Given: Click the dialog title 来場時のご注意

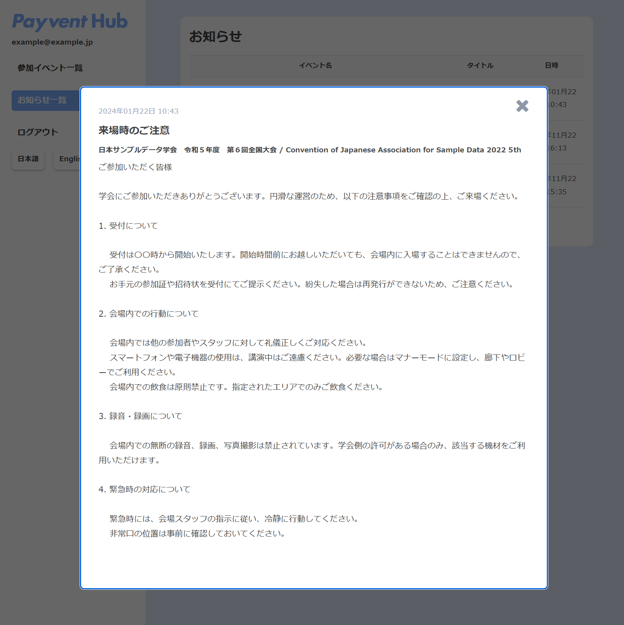Looking at the screenshot, I should [x=134, y=130].
